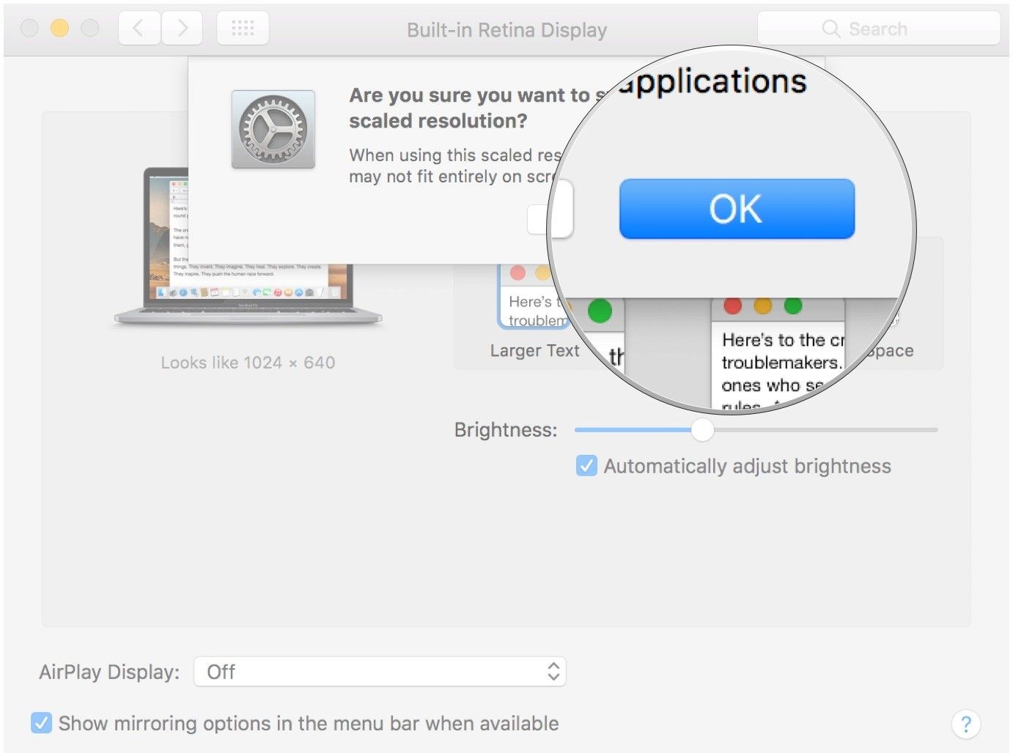Show all preferences via the grid icon
This screenshot has width=1013, height=756.
243,29
